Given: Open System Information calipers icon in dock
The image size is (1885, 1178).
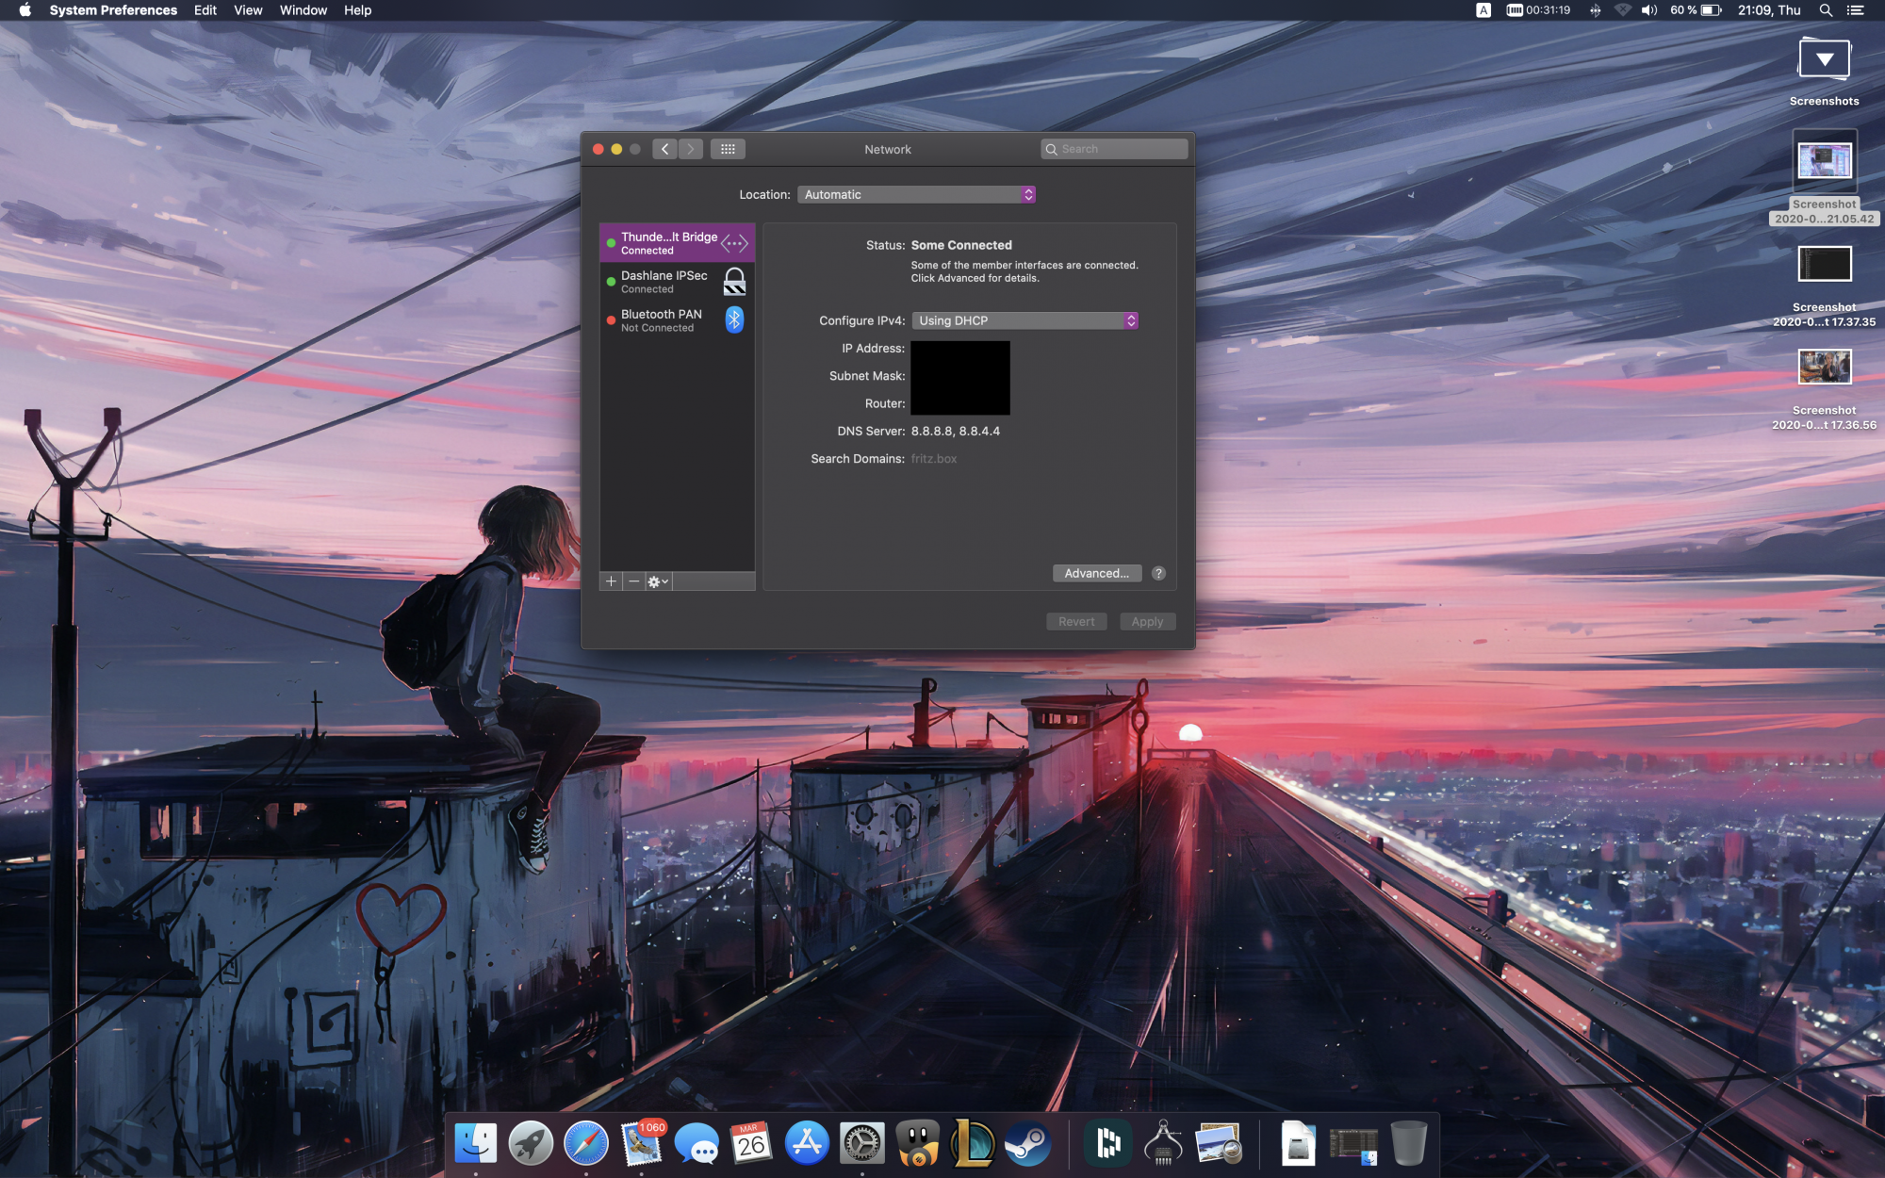Looking at the screenshot, I should [x=1163, y=1143].
